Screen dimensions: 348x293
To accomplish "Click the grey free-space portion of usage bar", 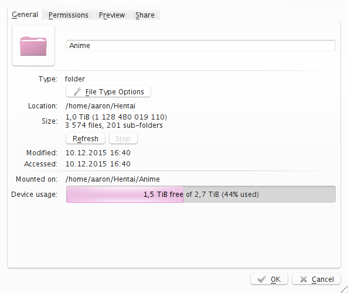I will click(x=259, y=194).
